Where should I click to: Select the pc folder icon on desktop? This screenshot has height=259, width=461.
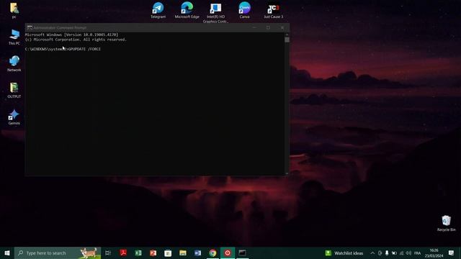pyautogui.click(x=14, y=11)
